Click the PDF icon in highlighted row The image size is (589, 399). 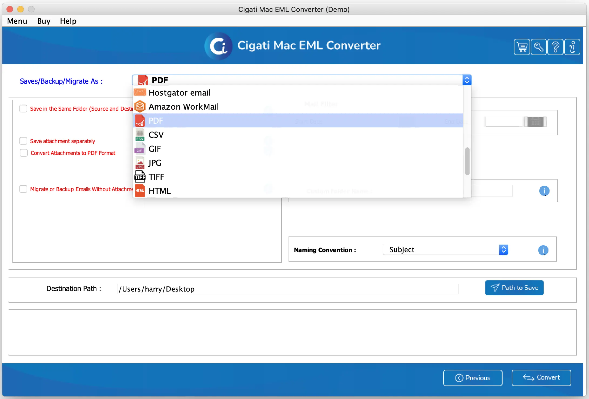pyautogui.click(x=140, y=120)
